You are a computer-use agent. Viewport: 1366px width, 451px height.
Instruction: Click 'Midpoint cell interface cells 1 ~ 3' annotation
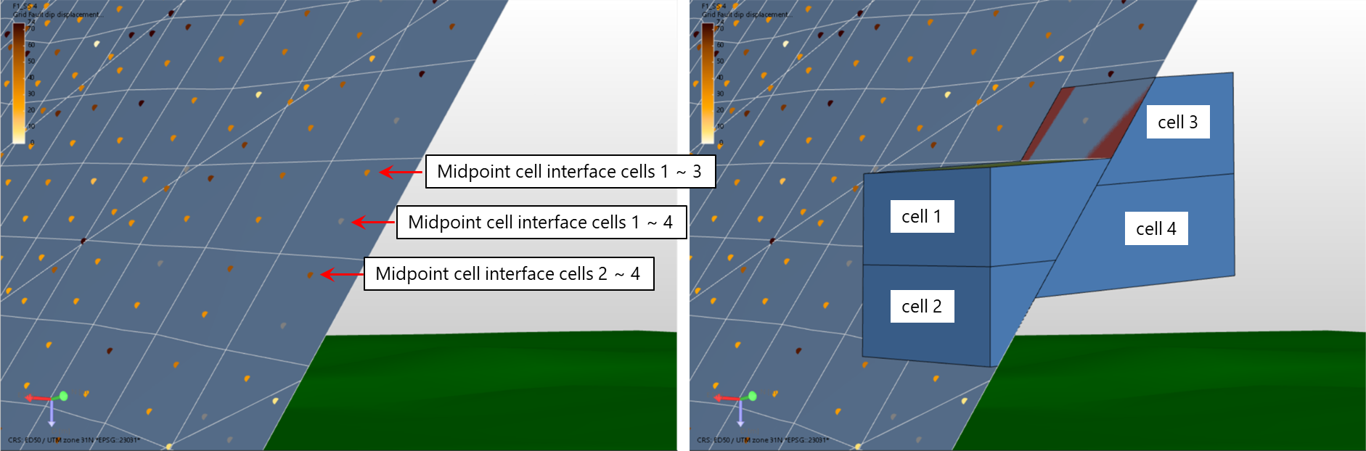point(569,172)
